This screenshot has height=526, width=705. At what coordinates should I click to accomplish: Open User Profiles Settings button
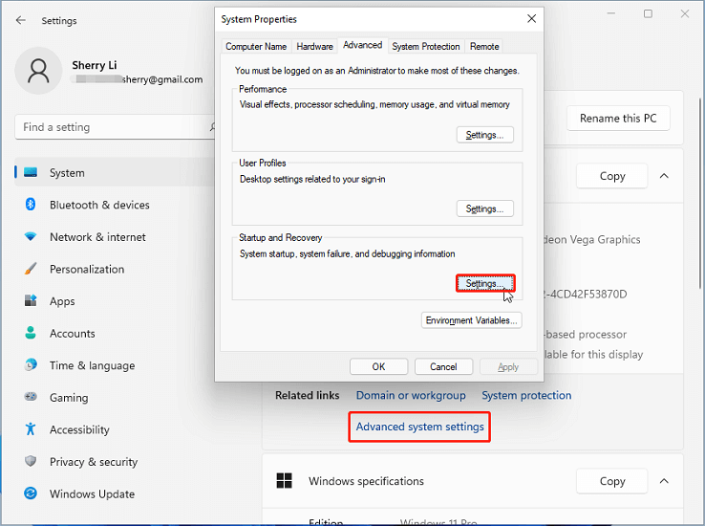[x=484, y=208]
